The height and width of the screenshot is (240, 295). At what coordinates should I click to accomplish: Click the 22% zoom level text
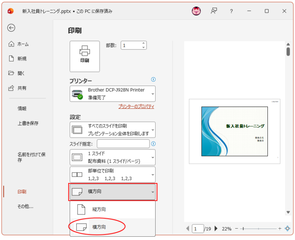tap(227, 229)
